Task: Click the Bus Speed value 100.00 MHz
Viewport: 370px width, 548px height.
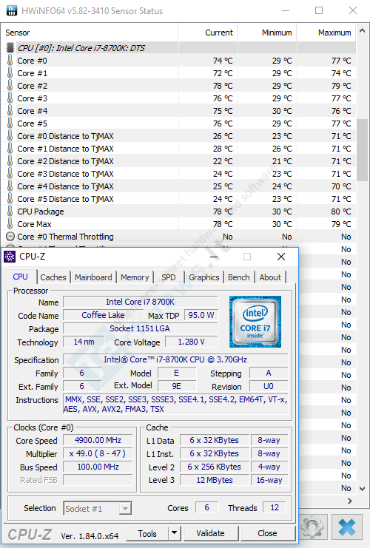Action: point(98,467)
